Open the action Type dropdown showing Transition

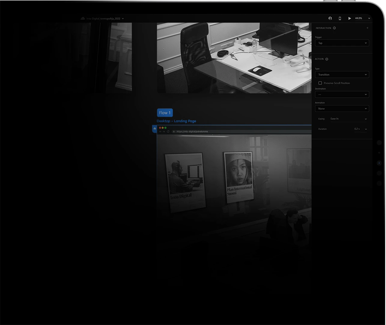(342, 74)
